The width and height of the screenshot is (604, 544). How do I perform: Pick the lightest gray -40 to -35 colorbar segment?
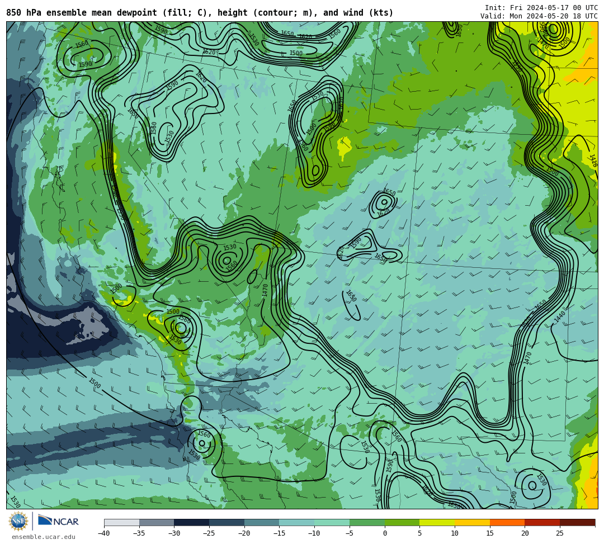point(122,522)
